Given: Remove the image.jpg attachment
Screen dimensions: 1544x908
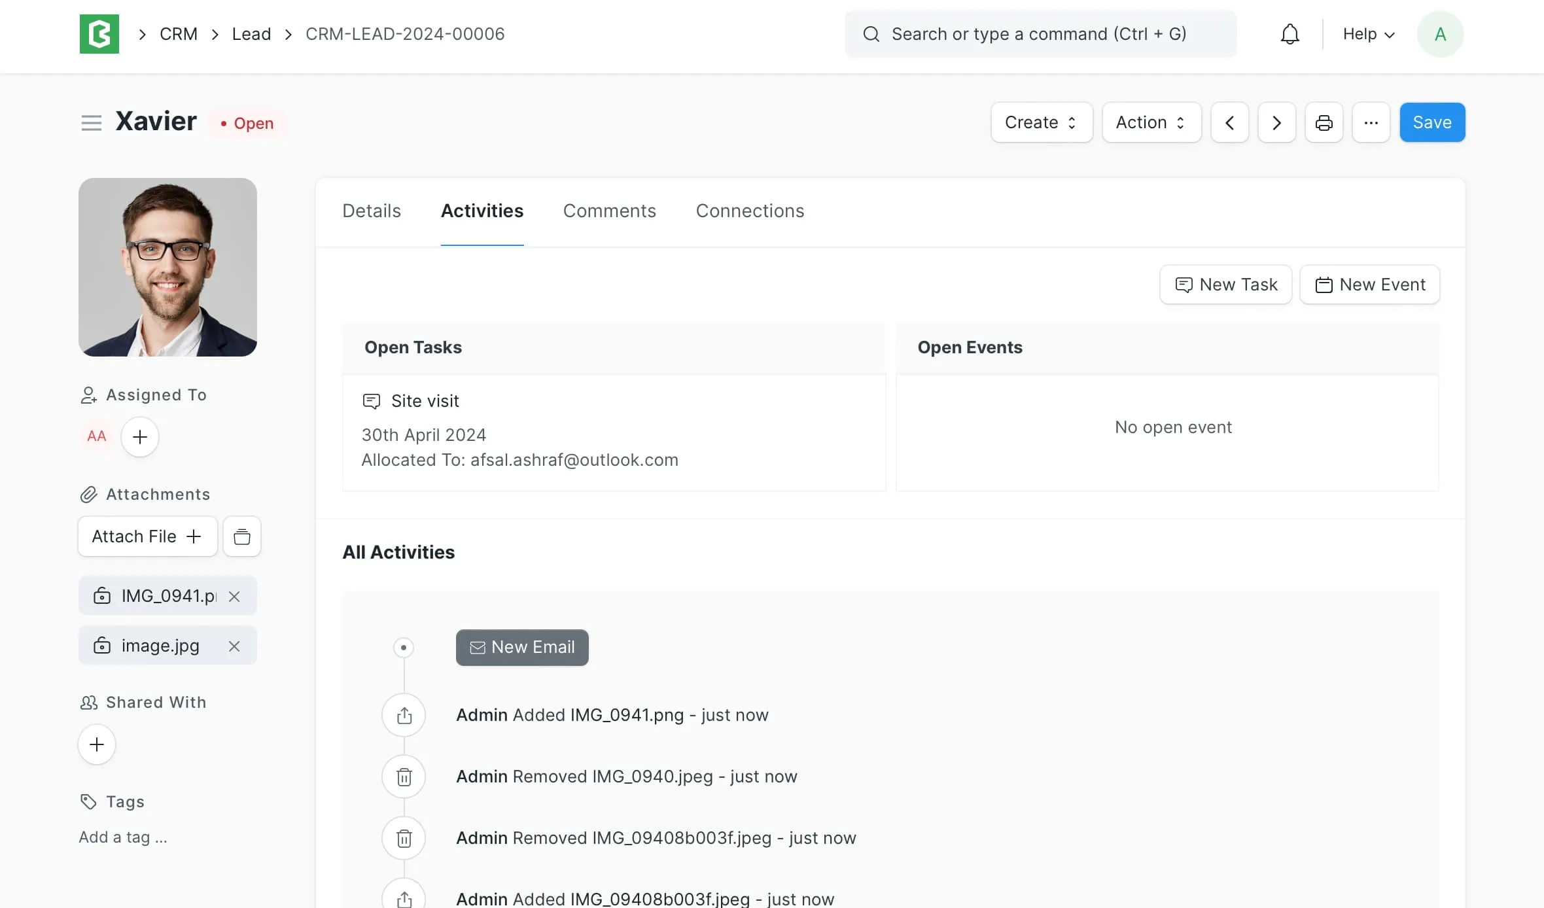Looking at the screenshot, I should click(x=234, y=646).
